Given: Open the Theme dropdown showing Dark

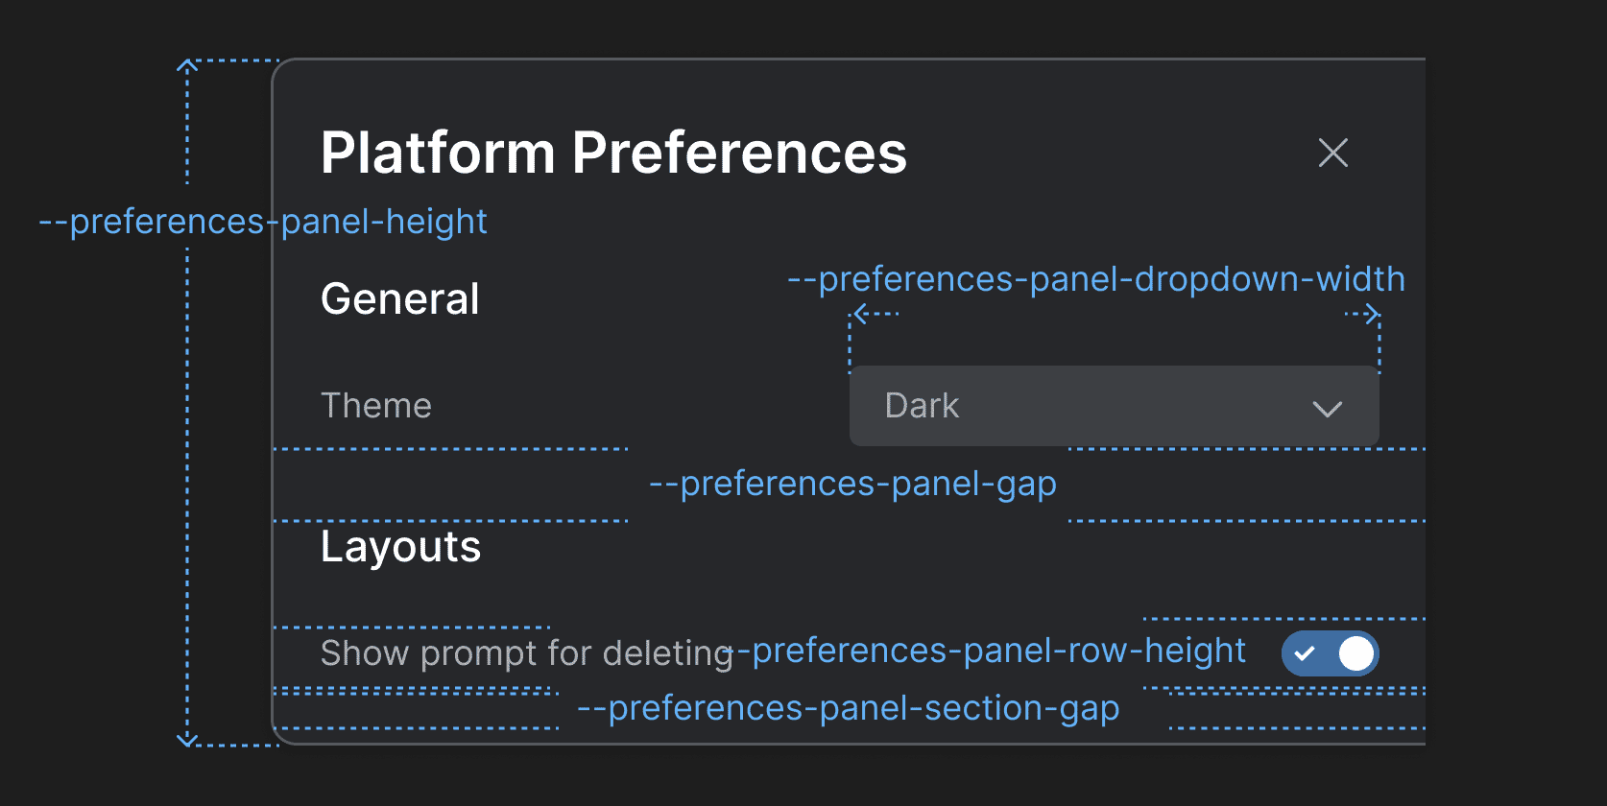Looking at the screenshot, I should click(x=1114, y=406).
